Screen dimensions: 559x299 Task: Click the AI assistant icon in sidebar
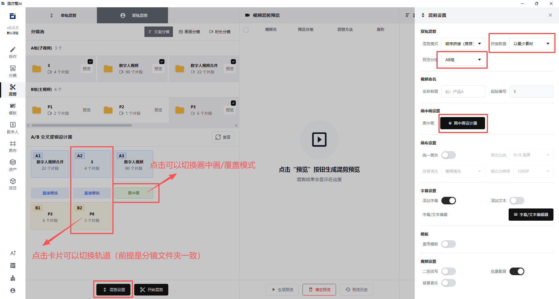[x=13, y=253]
